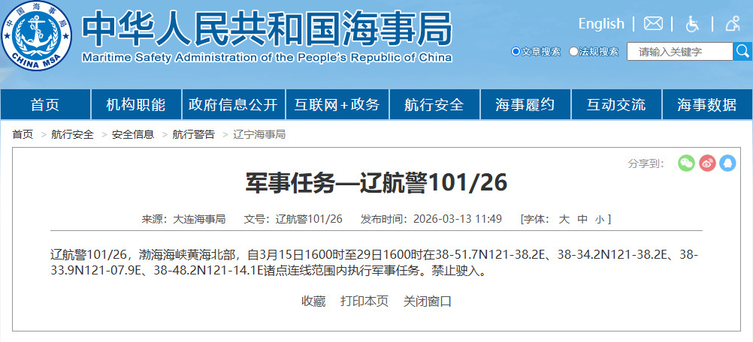
Task: Enable the wheelchair accessibility mode icon
Action: click(x=692, y=23)
